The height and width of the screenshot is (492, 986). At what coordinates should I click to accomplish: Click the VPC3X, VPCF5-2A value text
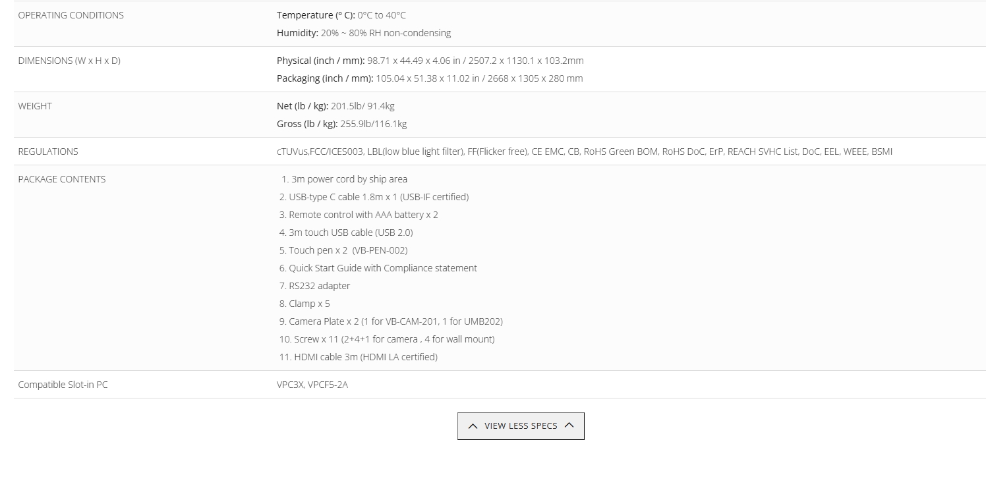point(312,385)
